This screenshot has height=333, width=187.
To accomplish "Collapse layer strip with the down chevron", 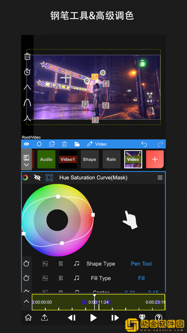I will pos(26,164).
